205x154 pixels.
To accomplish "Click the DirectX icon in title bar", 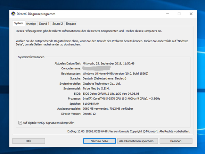I will (x=13, y=14).
